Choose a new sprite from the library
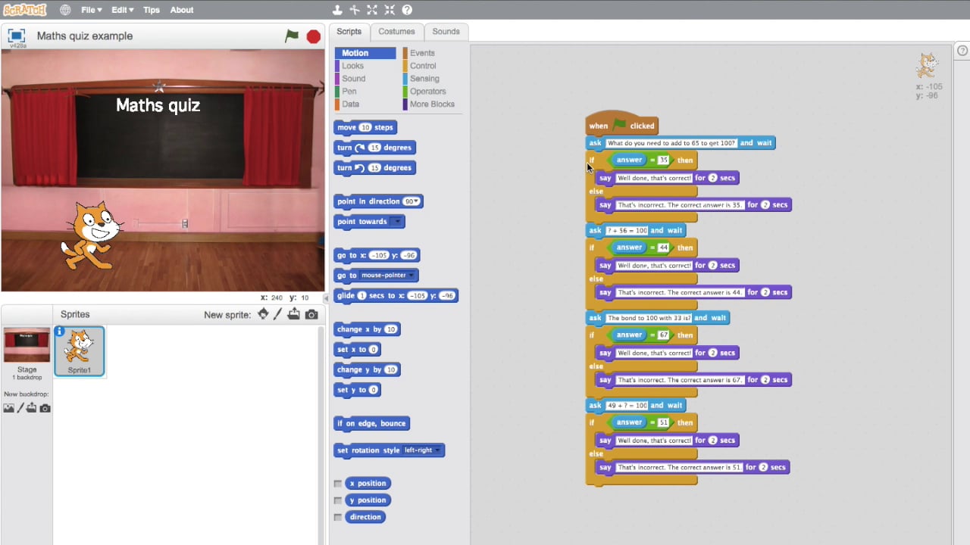This screenshot has width=970, height=545. pyautogui.click(x=263, y=314)
